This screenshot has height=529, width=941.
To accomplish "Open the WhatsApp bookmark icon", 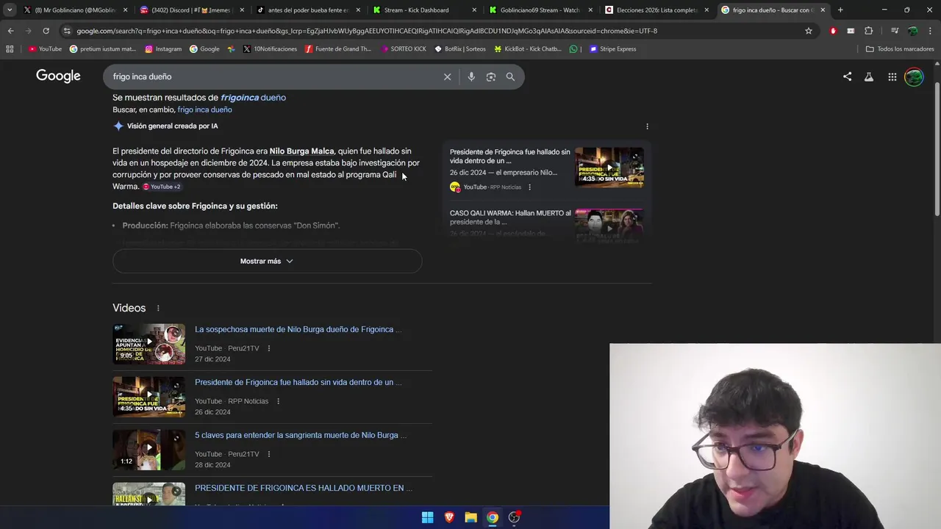I will (573, 49).
